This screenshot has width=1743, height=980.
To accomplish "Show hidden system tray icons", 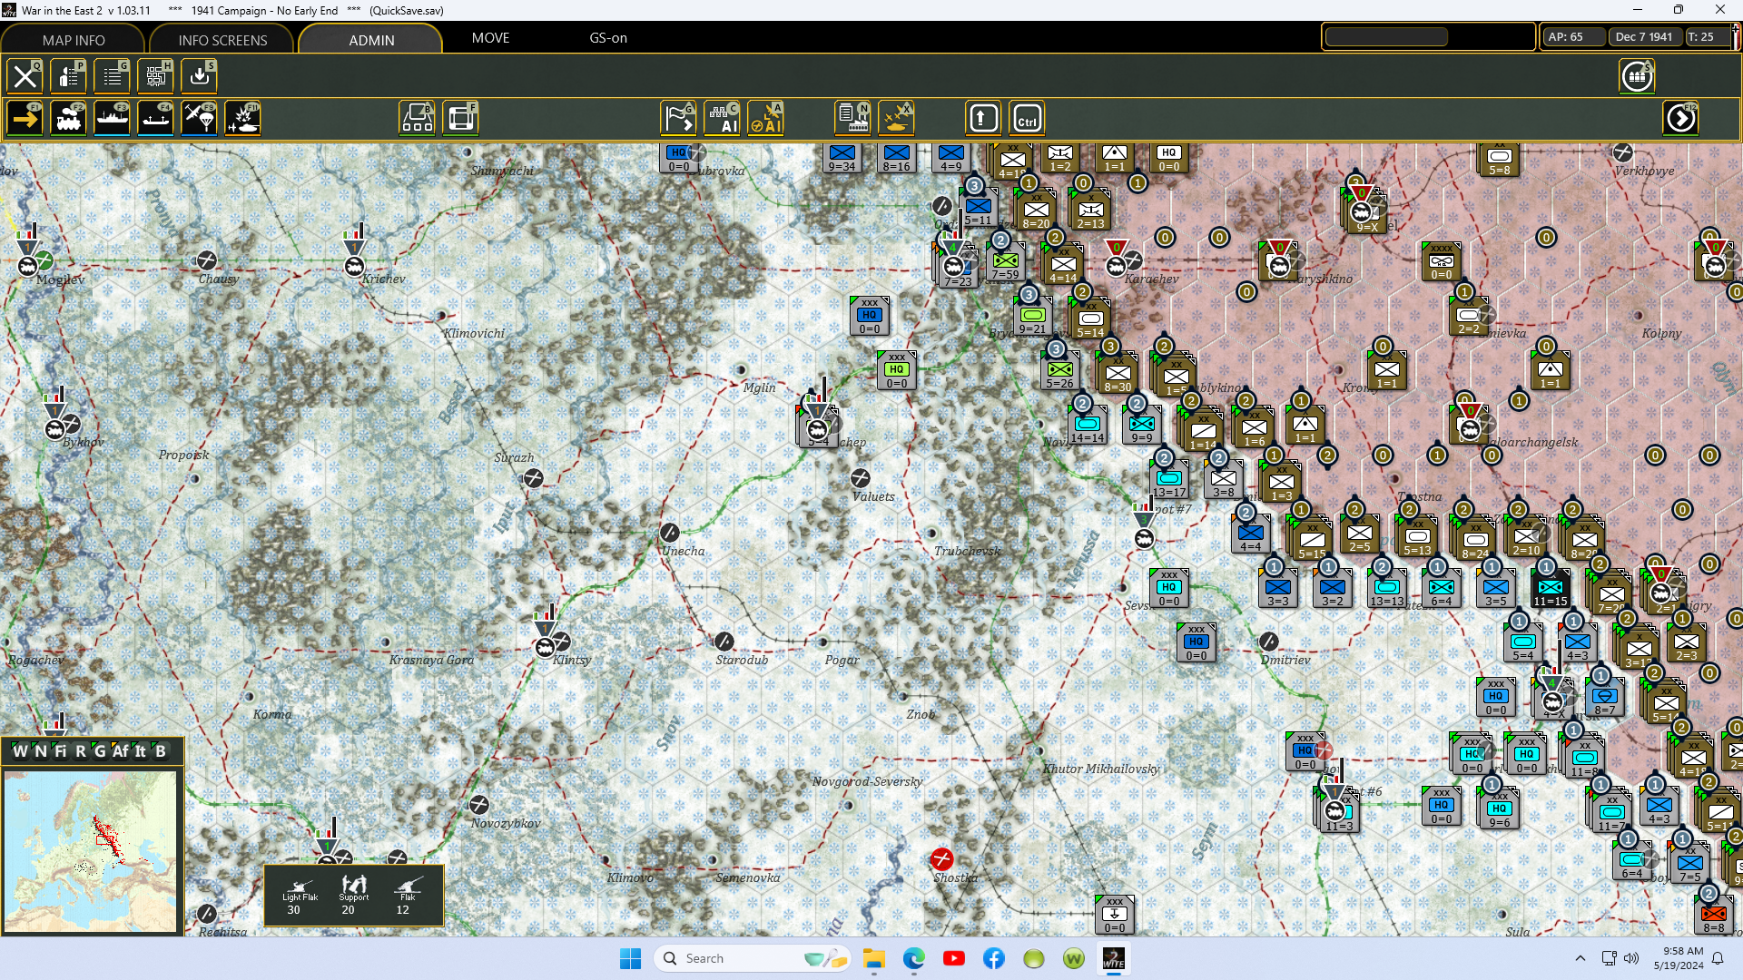I will click(1581, 958).
